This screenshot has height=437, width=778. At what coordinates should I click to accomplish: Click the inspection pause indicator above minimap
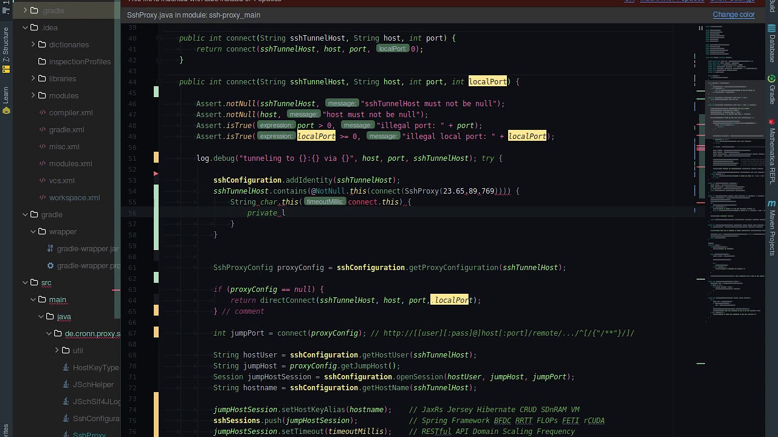click(700, 28)
